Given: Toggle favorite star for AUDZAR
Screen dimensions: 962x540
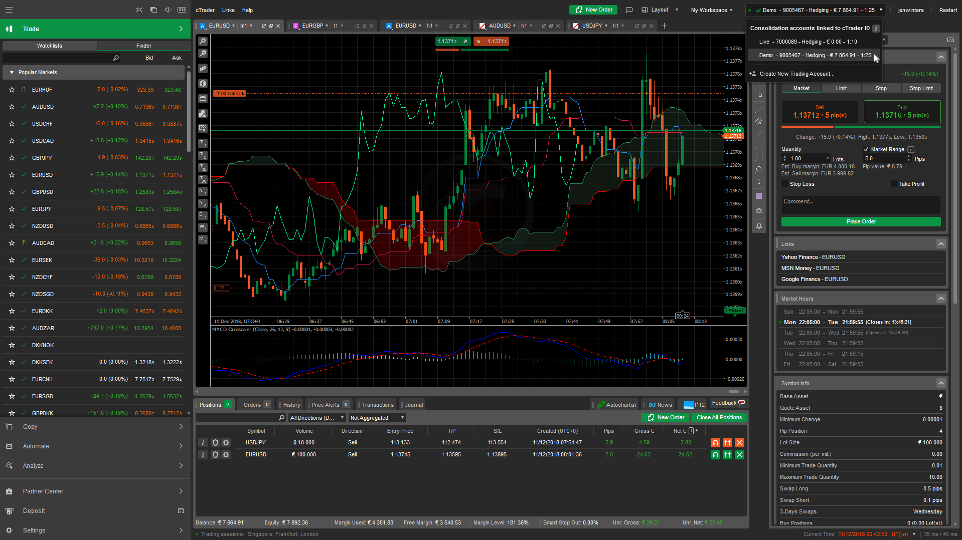Looking at the screenshot, I should 12,328.
